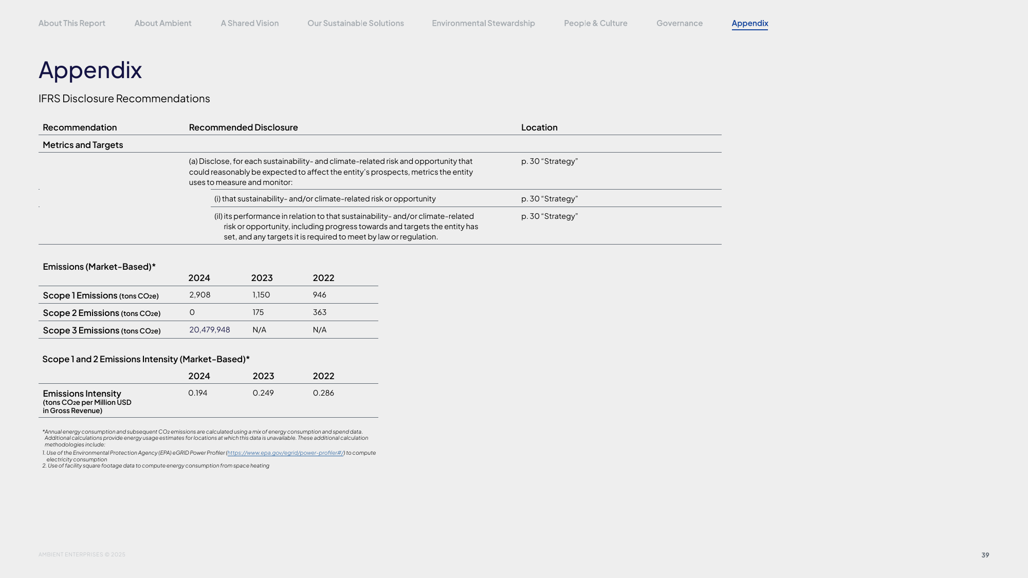Select the Appendix tab

click(x=750, y=23)
